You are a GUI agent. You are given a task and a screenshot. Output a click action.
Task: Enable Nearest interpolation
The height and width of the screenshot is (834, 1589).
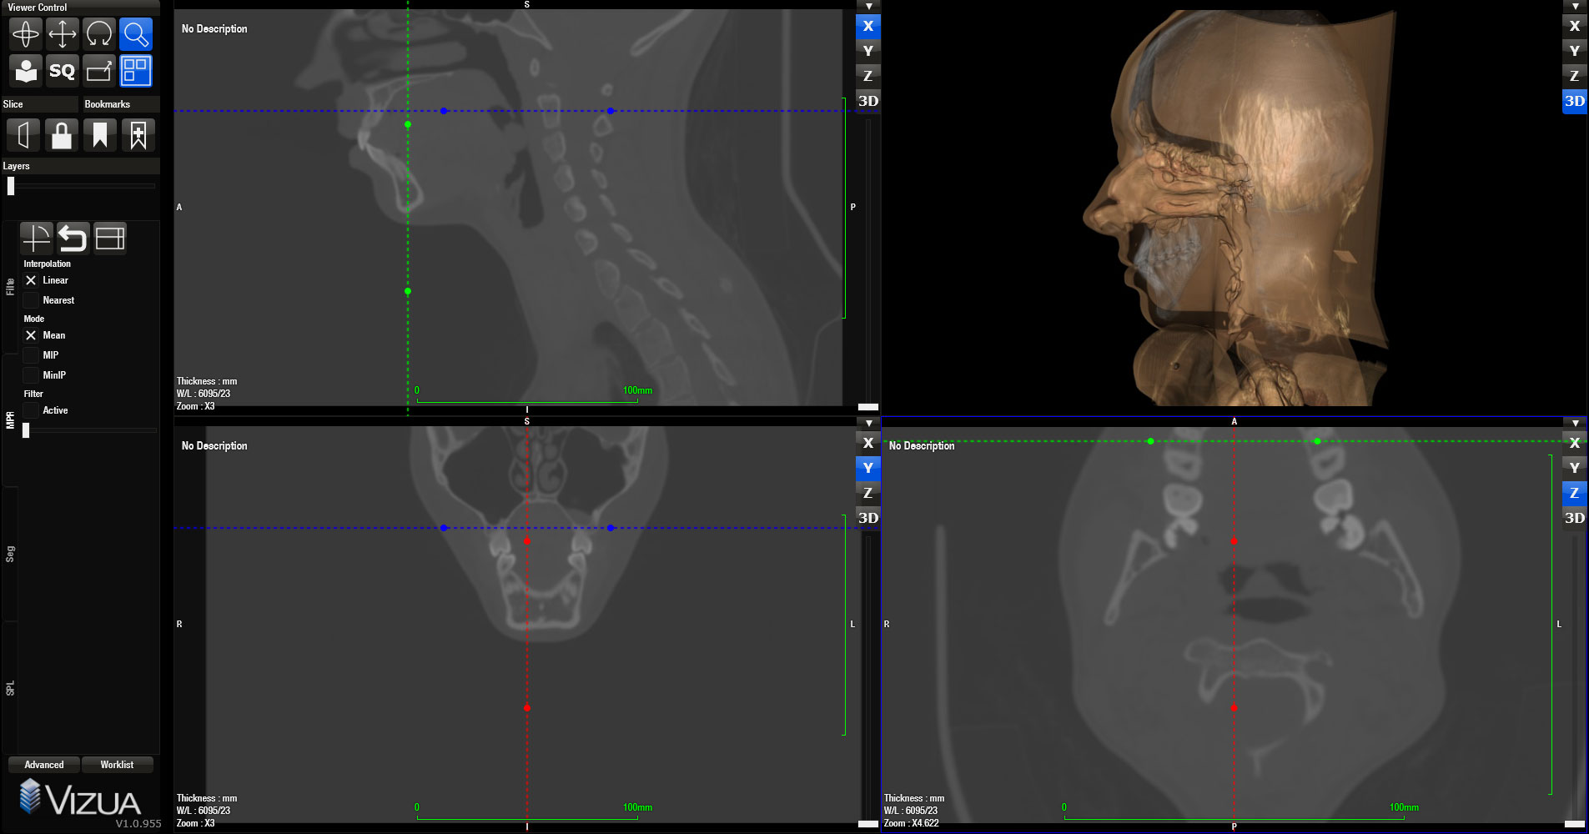(x=31, y=300)
